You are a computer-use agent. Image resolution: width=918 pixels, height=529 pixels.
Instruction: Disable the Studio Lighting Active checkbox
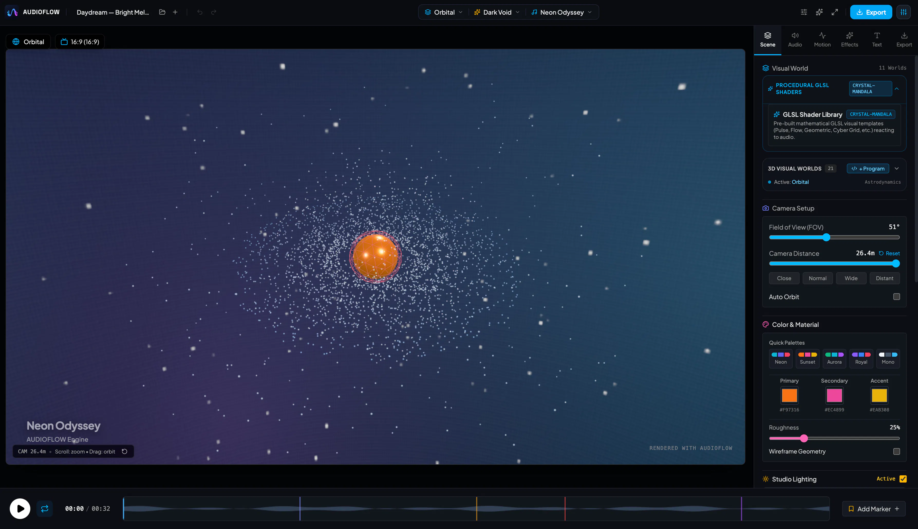click(x=903, y=479)
